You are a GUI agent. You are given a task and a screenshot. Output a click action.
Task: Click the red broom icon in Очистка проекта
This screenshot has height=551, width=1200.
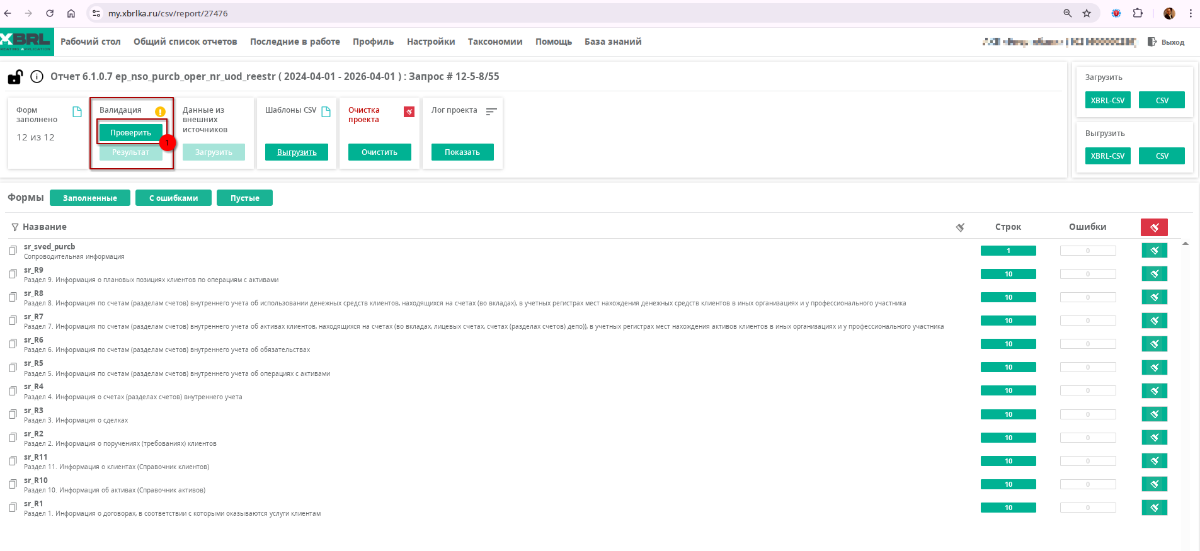tap(409, 111)
